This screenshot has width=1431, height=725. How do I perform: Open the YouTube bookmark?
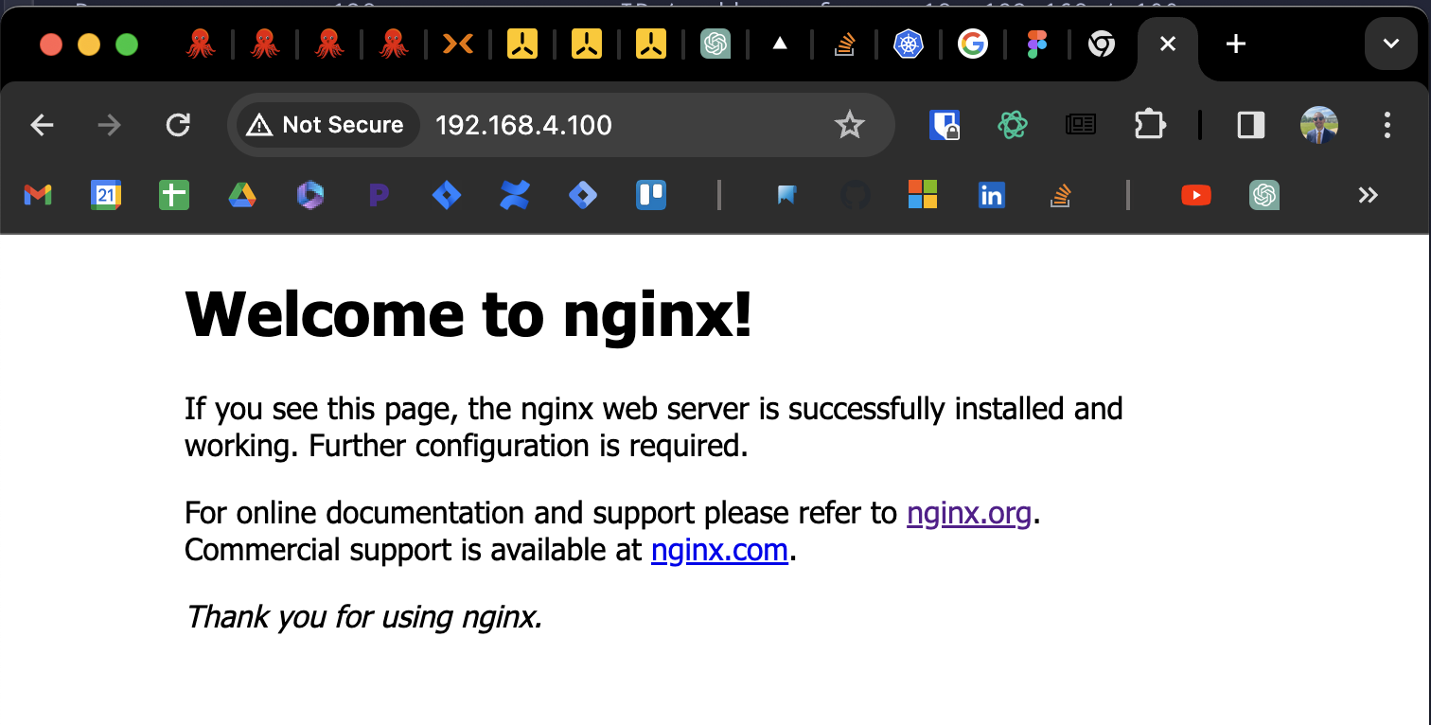(1196, 195)
